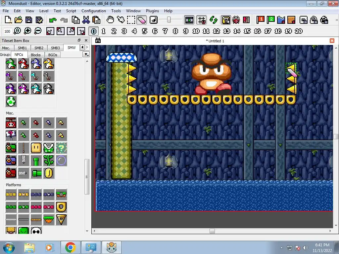Toggle the level item properties button
This screenshot has height=254, width=339.
pos(226,20)
